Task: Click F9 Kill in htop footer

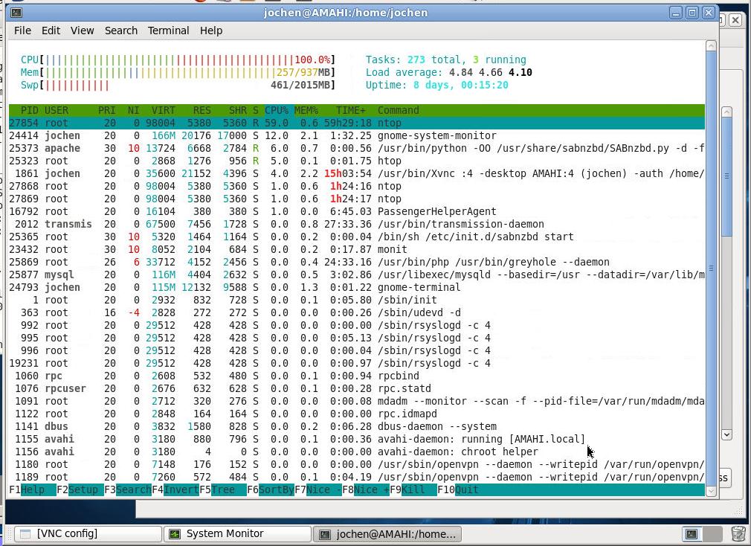Action: [x=413, y=490]
